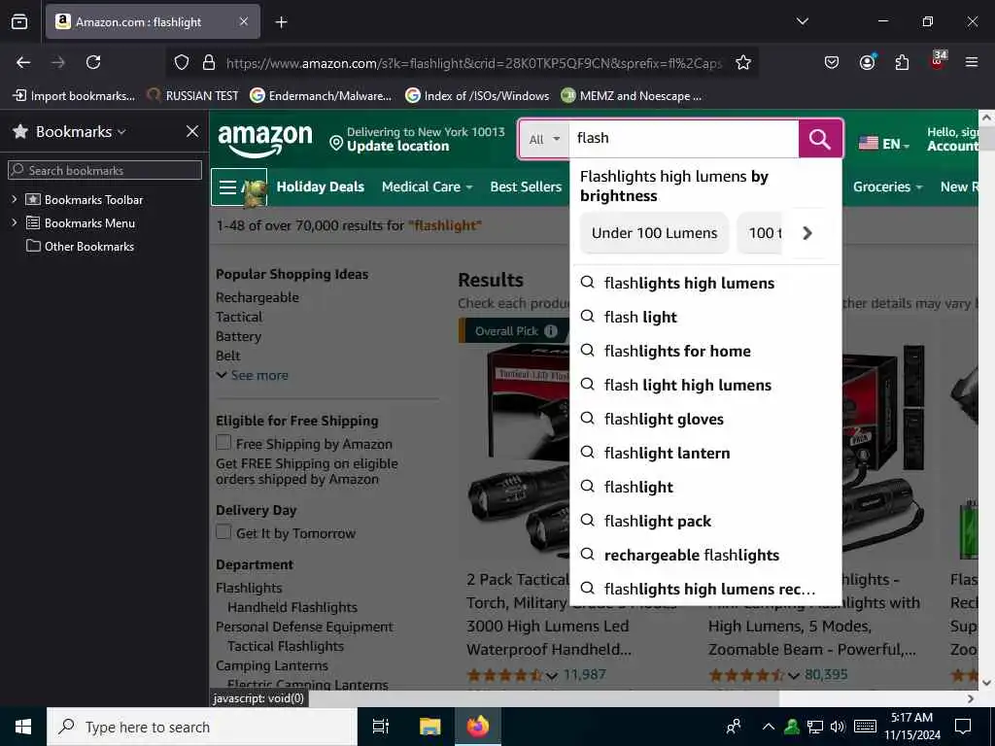Check the Free Shipping by Amazon checkbox
Image resolution: width=995 pixels, height=746 pixels.
(223, 442)
